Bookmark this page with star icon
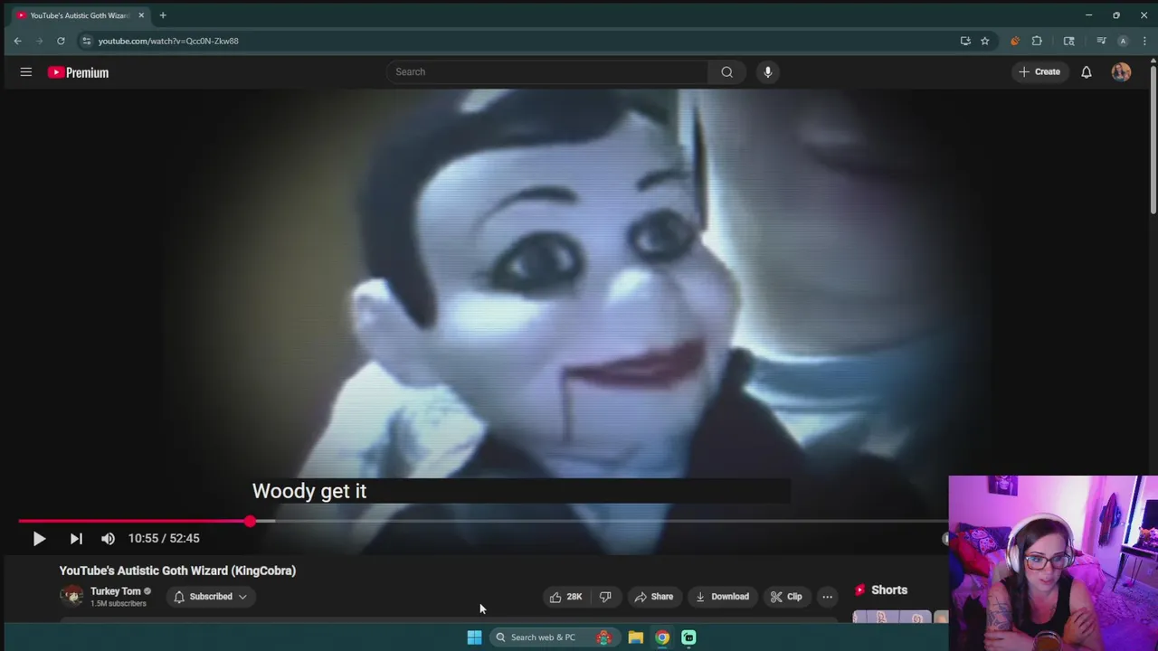1158x651 pixels. (985, 41)
